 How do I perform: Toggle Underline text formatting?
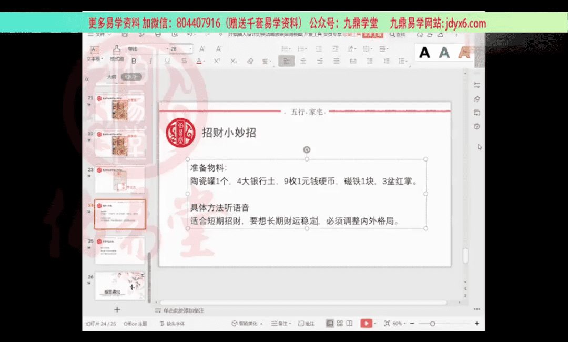pos(167,61)
